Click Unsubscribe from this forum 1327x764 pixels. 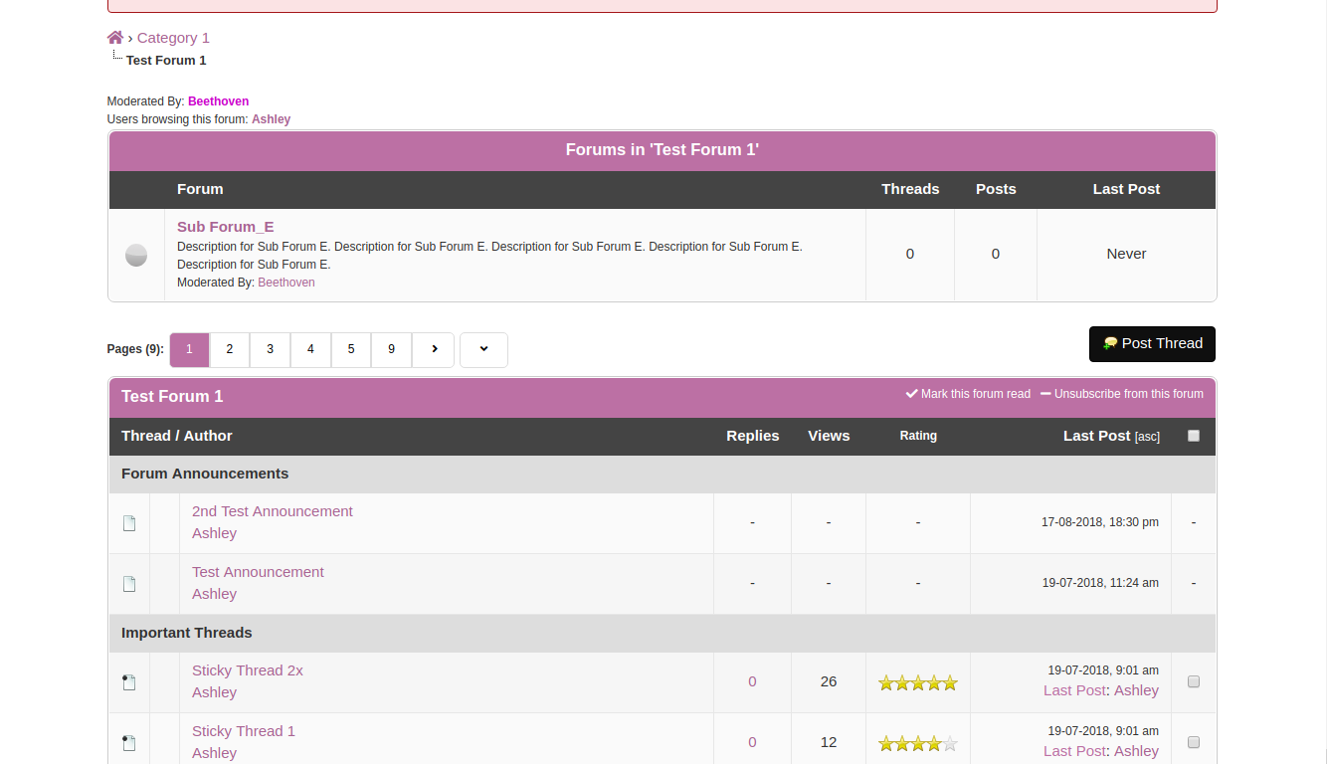click(x=1128, y=394)
